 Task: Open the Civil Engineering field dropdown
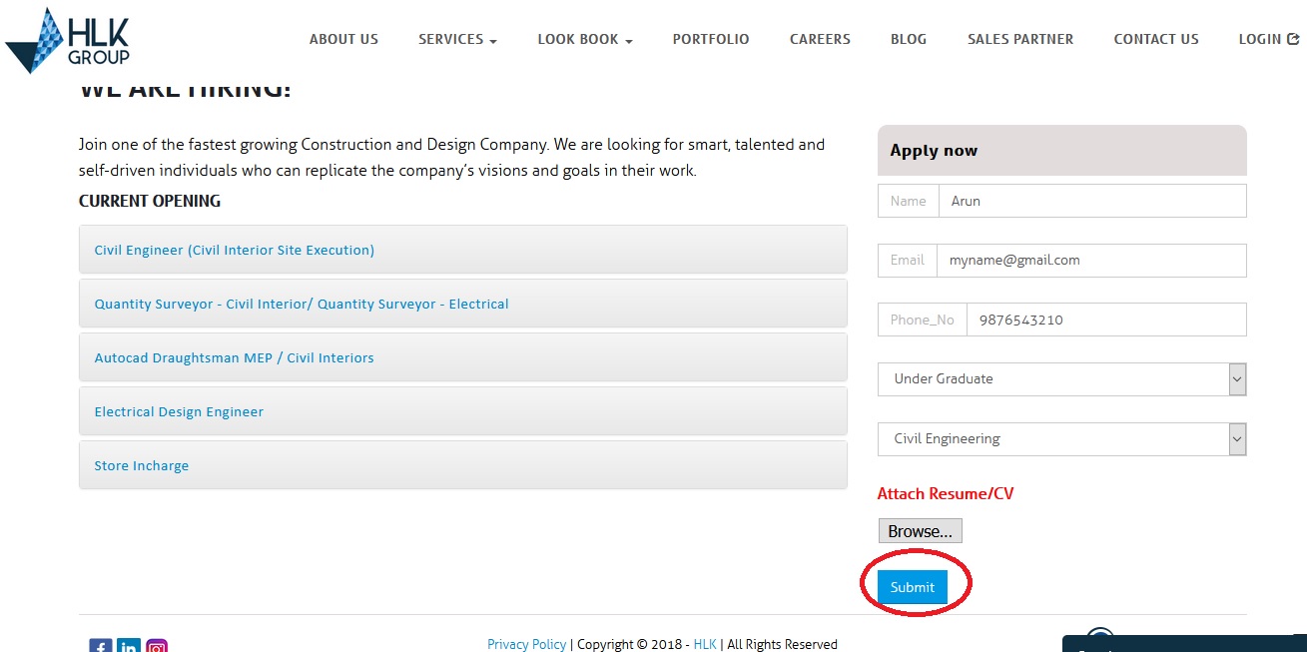click(1061, 439)
